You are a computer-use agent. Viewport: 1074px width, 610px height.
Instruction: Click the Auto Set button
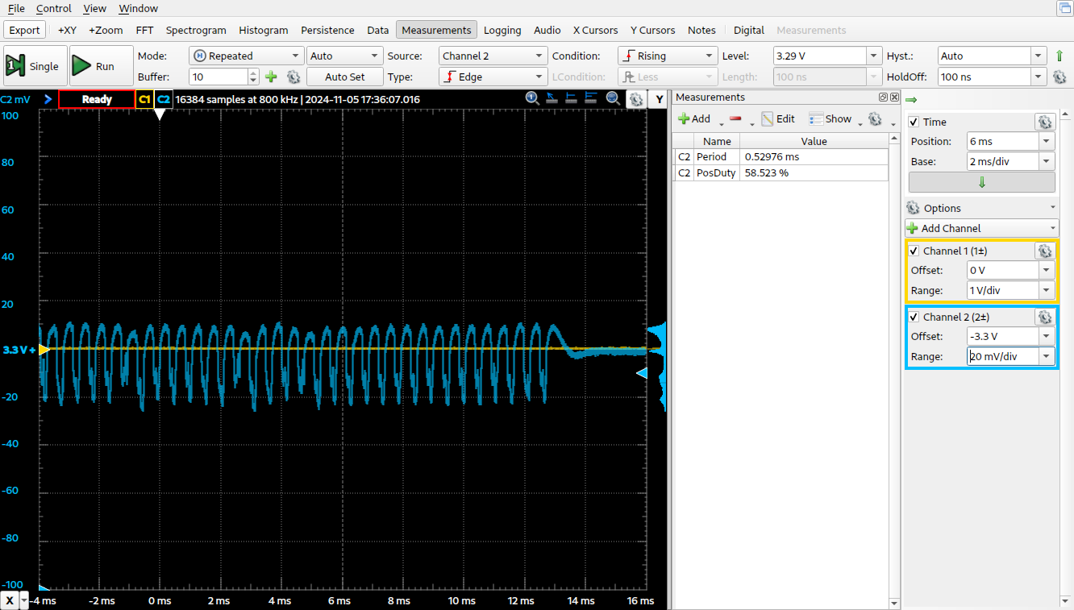[344, 77]
